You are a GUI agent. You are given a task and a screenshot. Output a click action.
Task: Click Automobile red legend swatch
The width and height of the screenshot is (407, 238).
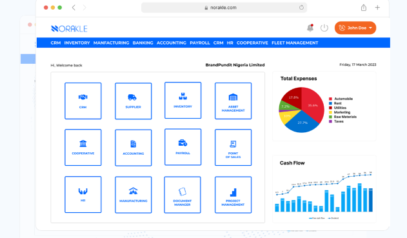(330, 99)
